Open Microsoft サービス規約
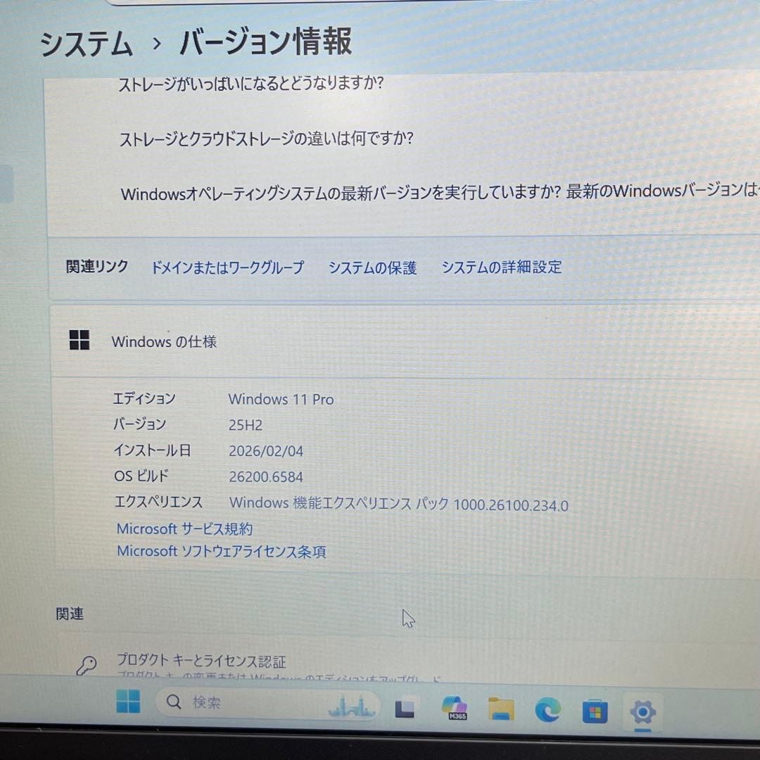The image size is (760, 760). tap(186, 528)
